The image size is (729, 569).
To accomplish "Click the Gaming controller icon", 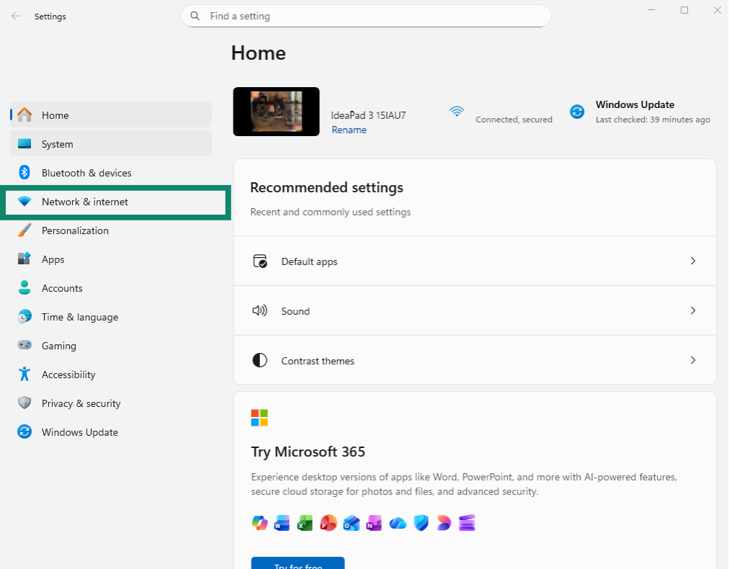I will coord(24,345).
